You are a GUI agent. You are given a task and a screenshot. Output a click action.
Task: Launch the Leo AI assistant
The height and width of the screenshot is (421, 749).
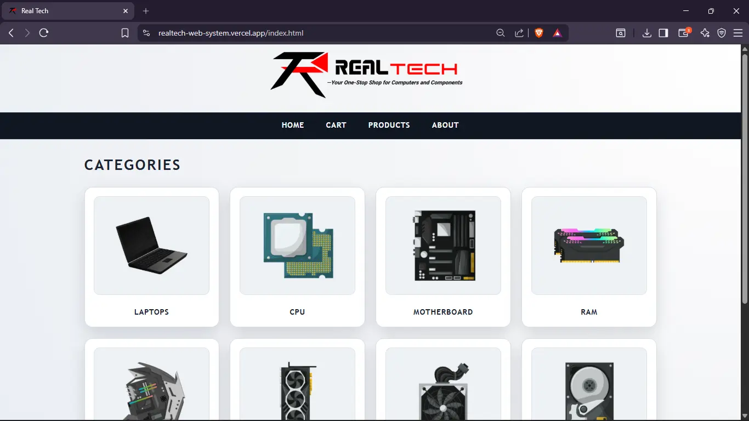tap(705, 33)
